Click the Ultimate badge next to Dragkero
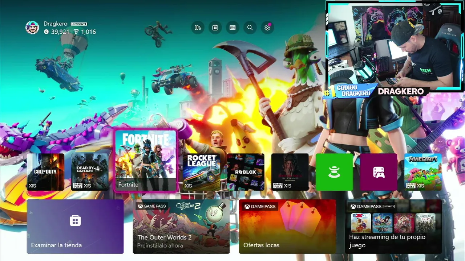This screenshot has height=261, width=465. [79, 24]
